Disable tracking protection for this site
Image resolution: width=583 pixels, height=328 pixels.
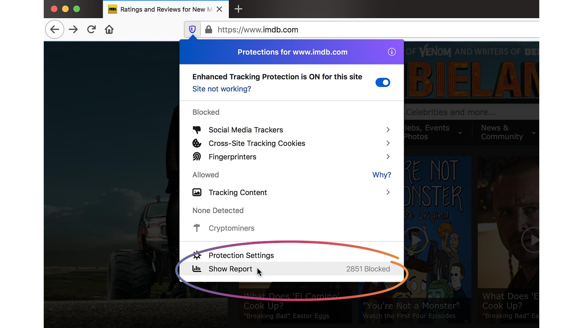click(x=382, y=83)
